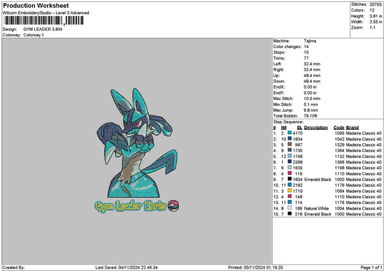Select the black swatch in row 1604
This screenshot has width=385, height=272.
point(290,179)
